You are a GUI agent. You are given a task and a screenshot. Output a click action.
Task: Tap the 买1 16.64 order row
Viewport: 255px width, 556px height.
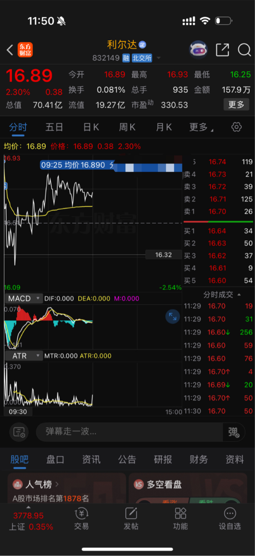pyautogui.click(x=218, y=231)
